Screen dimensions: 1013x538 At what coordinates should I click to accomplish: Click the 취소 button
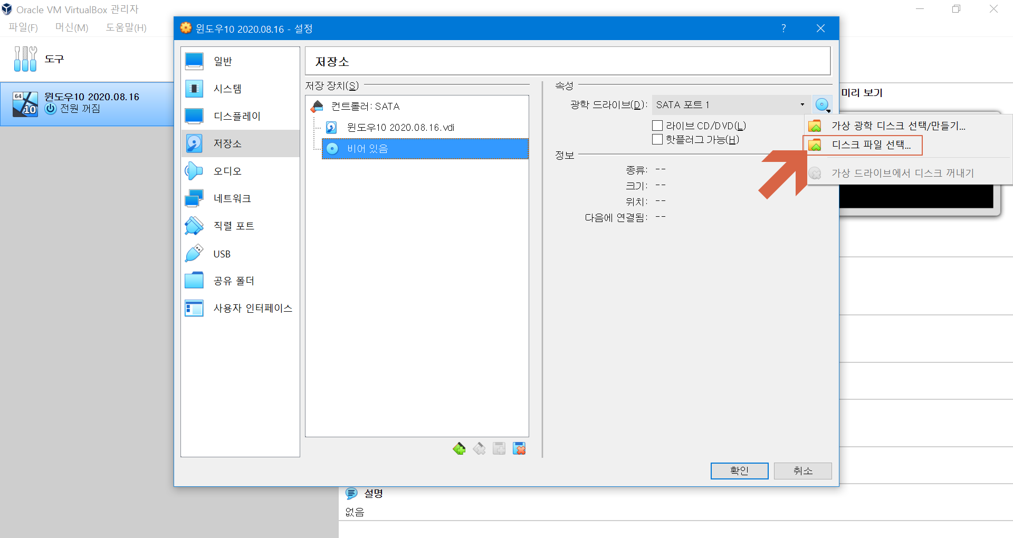(x=802, y=470)
